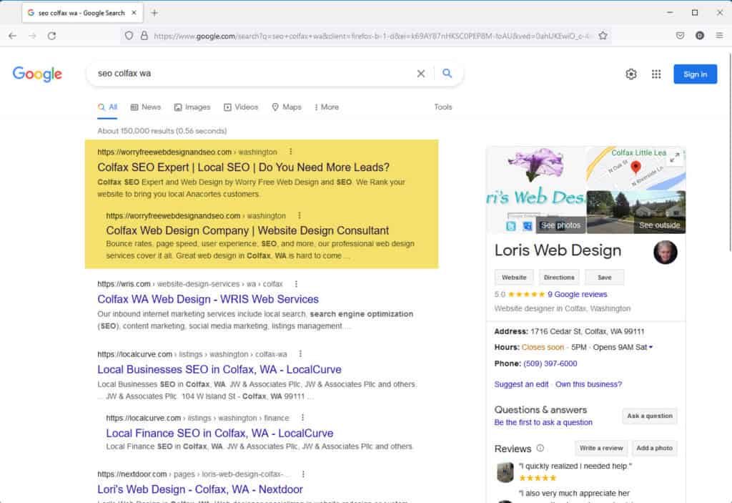Open the More search filters menu

pyautogui.click(x=326, y=107)
